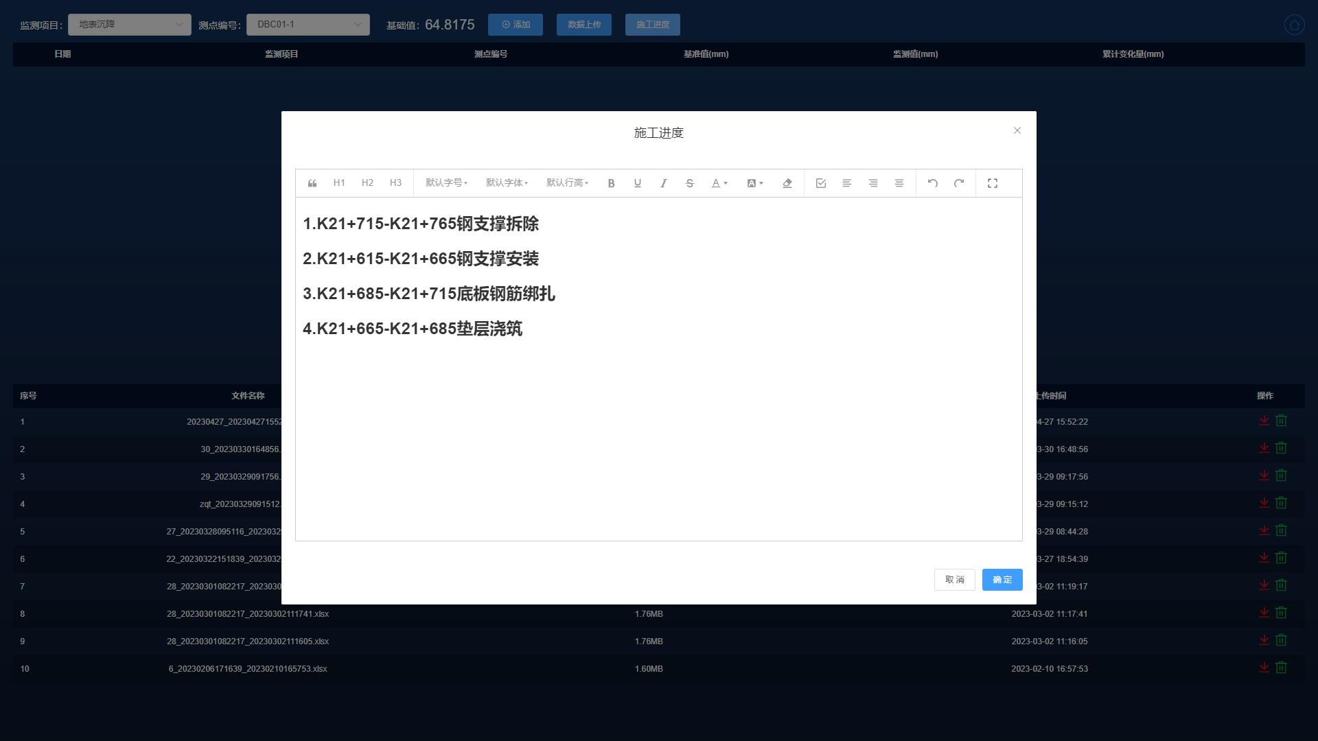The width and height of the screenshot is (1318, 741).
Task: Expand the 默认行高 line height dropdown
Action: click(x=567, y=183)
